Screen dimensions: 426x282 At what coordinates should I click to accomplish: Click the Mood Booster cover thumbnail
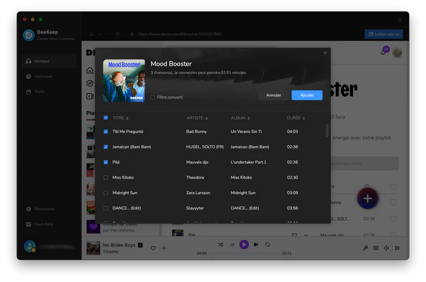click(124, 81)
